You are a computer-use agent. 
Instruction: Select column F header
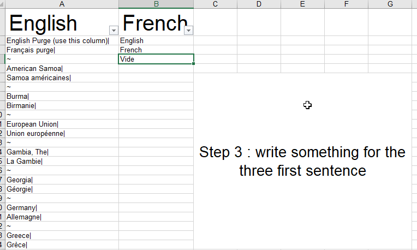[346, 4]
